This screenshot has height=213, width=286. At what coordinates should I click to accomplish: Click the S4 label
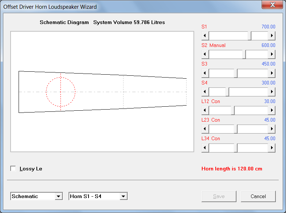[204, 83]
